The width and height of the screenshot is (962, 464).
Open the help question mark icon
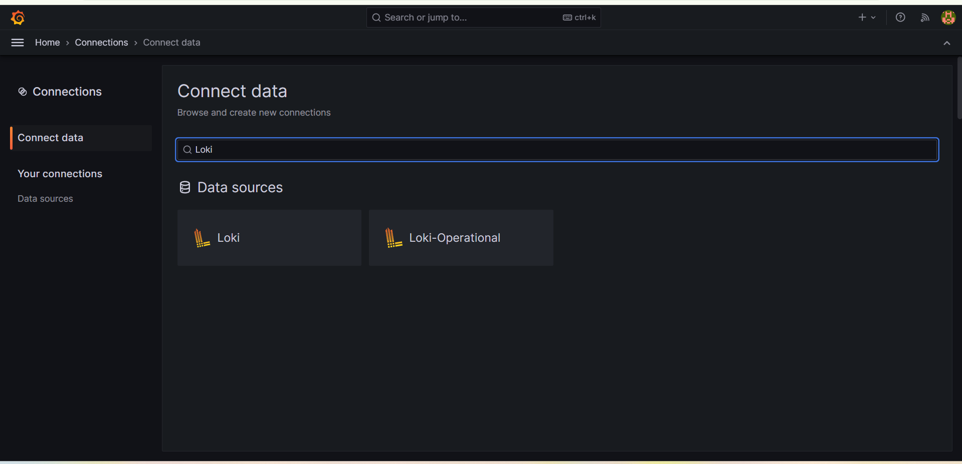(900, 18)
